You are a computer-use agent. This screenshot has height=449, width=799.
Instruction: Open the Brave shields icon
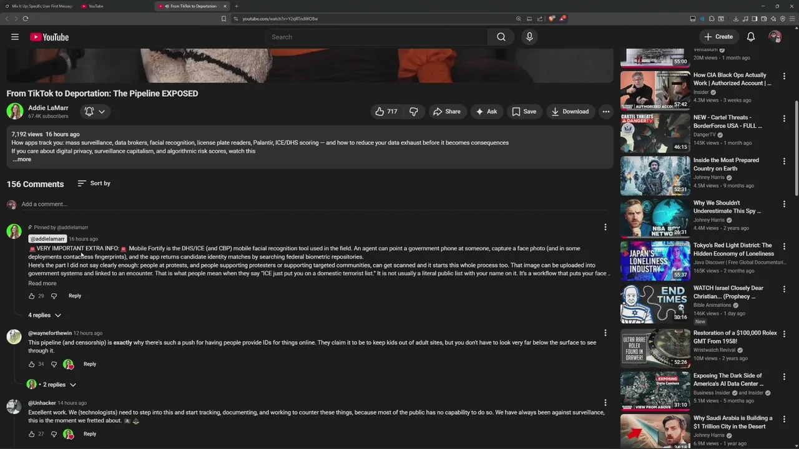(x=551, y=19)
